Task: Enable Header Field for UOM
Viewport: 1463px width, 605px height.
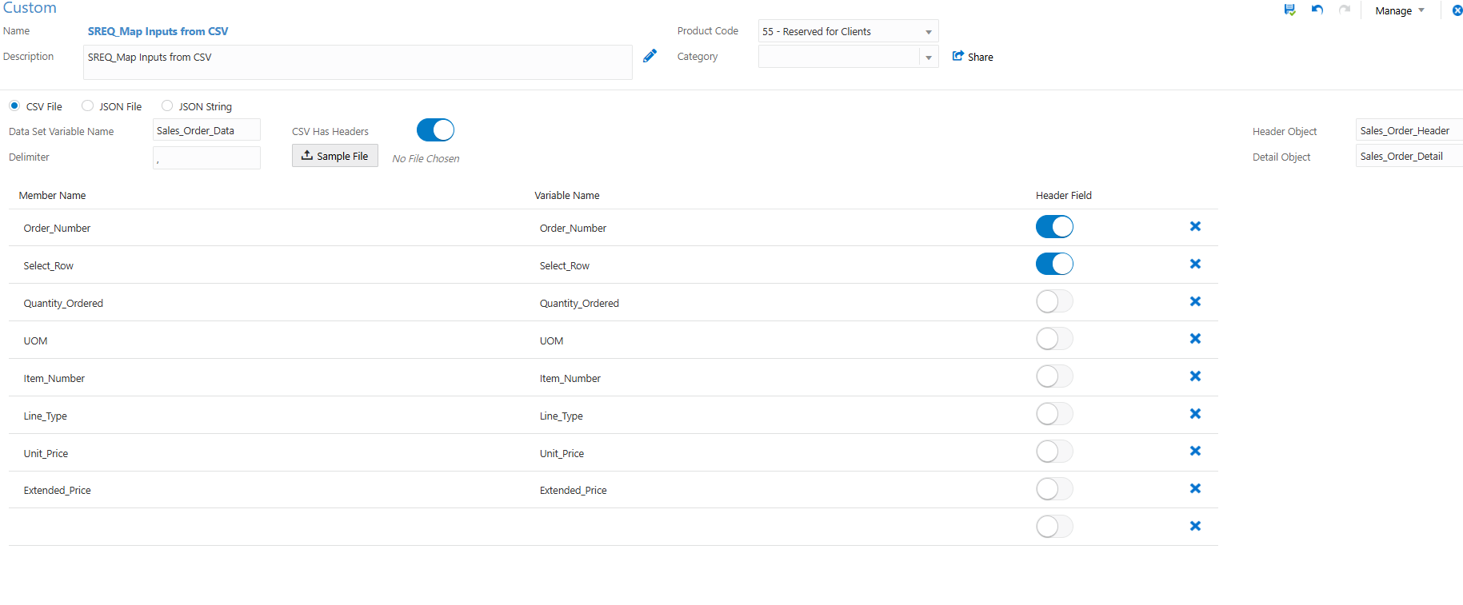Action: coord(1054,339)
